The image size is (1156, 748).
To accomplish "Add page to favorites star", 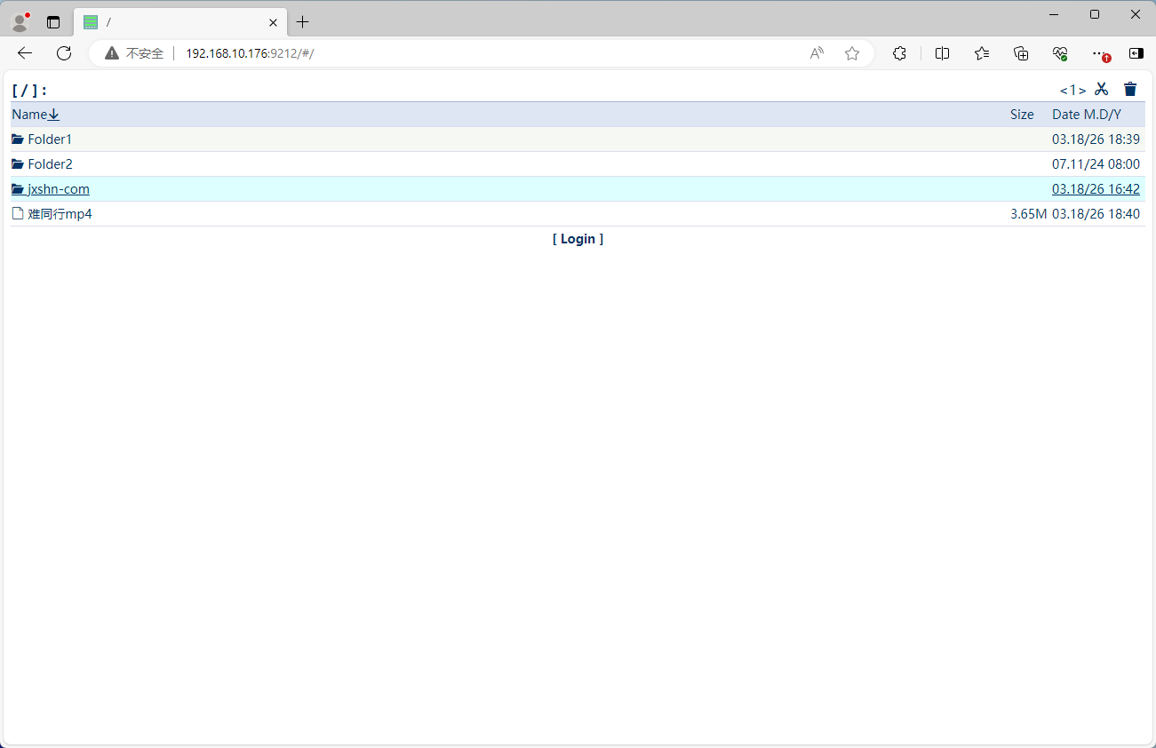I will coord(852,53).
